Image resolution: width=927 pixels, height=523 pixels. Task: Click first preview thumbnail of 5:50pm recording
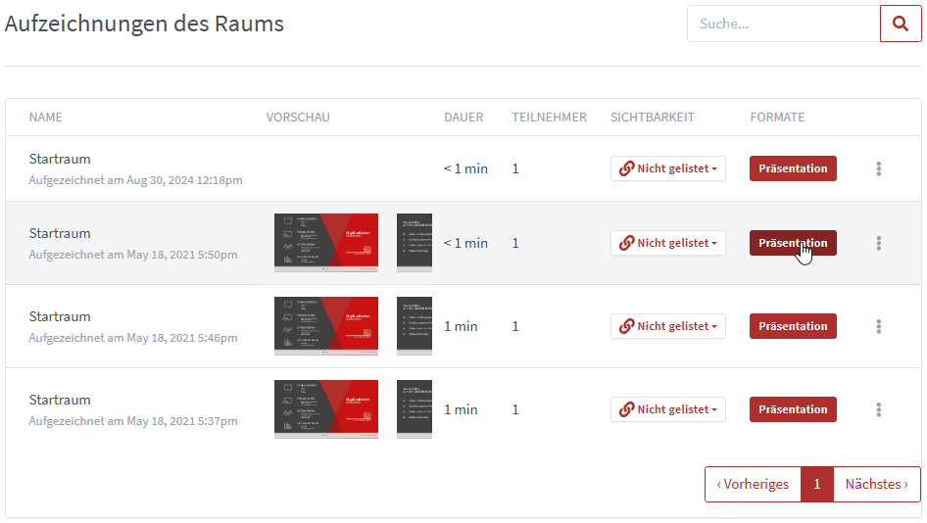[326, 243]
